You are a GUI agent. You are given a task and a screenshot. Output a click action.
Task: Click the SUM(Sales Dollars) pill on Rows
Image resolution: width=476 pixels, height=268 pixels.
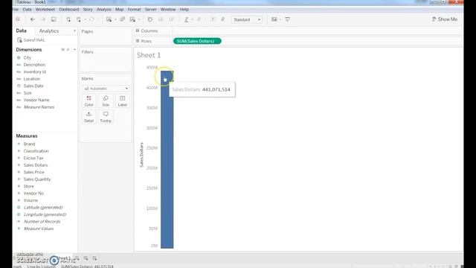click(197, 41)
